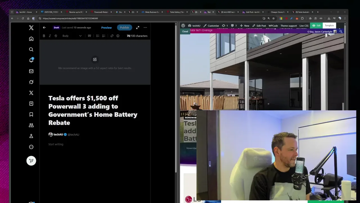Image resolution: width=360 pixels, height=203 pixels.
Task: Click the Publish button
Action: (124, 28)
